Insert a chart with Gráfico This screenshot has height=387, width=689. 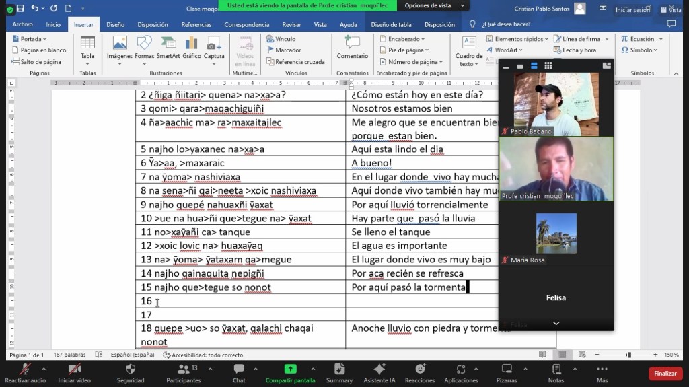192,47
